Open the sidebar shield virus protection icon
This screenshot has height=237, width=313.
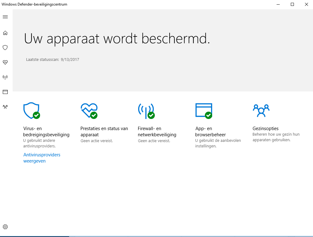tap(5, 48)
